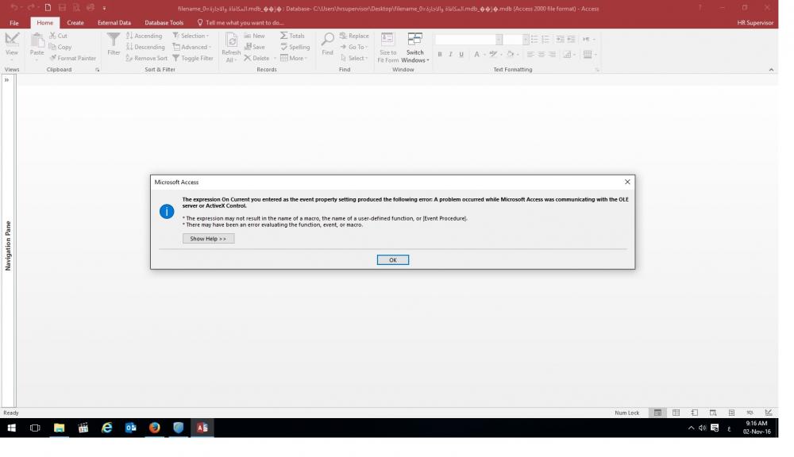Click the text highlight color button
The width and height of the screenshot is (794, 457).
click(x=493, y=54)
